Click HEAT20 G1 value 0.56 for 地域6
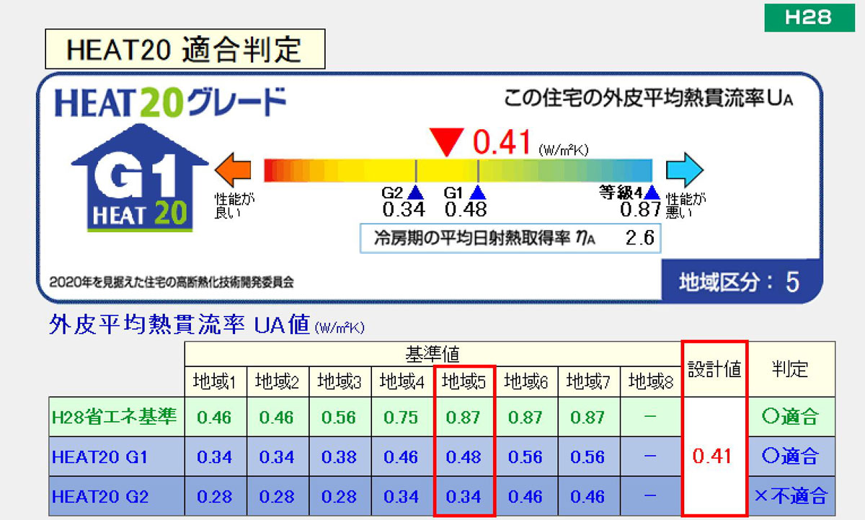The width and height of the screenshot is (865, 520). (x=526, y=457)
